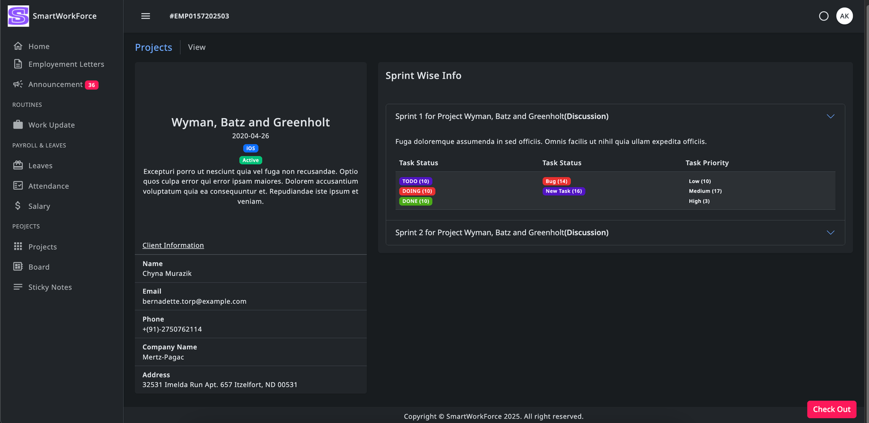Toggle the hamburger sidebar menu
Viewport: 869px width, 423px height.
pyautogui.click(x=146, y=16)
